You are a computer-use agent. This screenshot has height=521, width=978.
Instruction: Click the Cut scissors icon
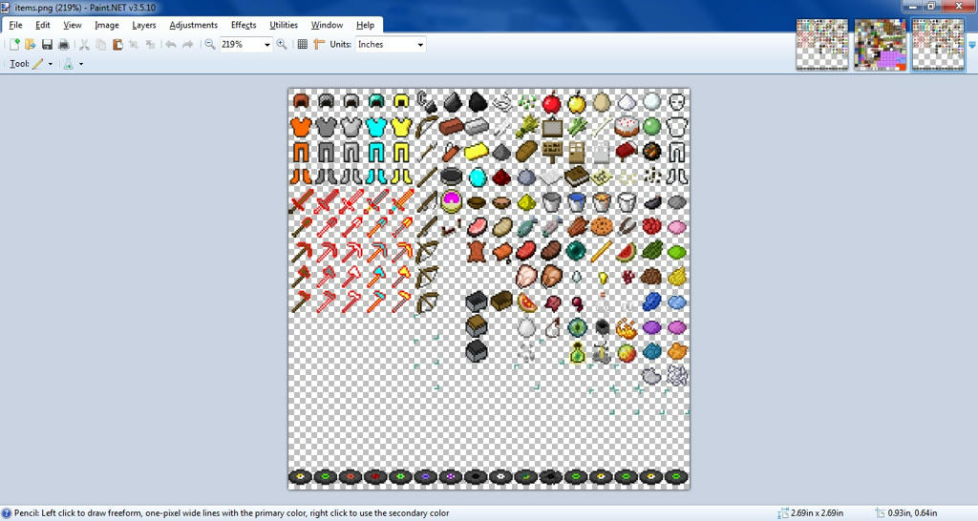point(84,45)
